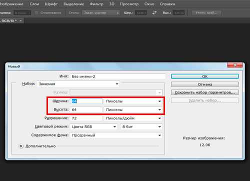Image resolution: width=250 pixels, height=181 pixels.
Task: Open the Просмотр menu
Action: pos(129,4)
